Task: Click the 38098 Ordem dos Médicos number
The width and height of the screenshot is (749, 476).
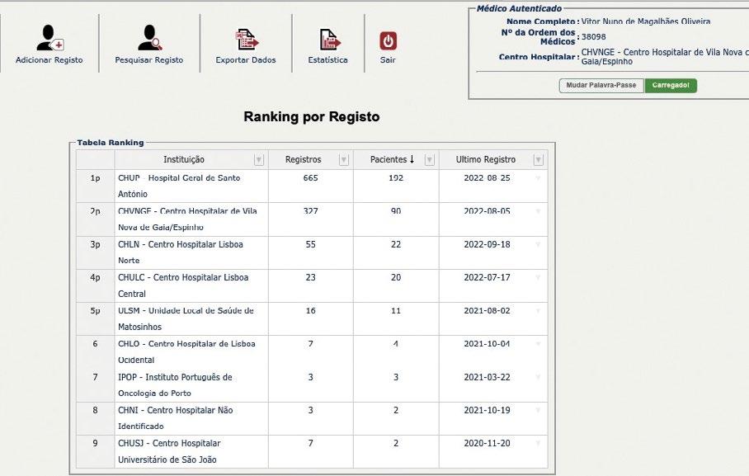Action: (594, 37)
